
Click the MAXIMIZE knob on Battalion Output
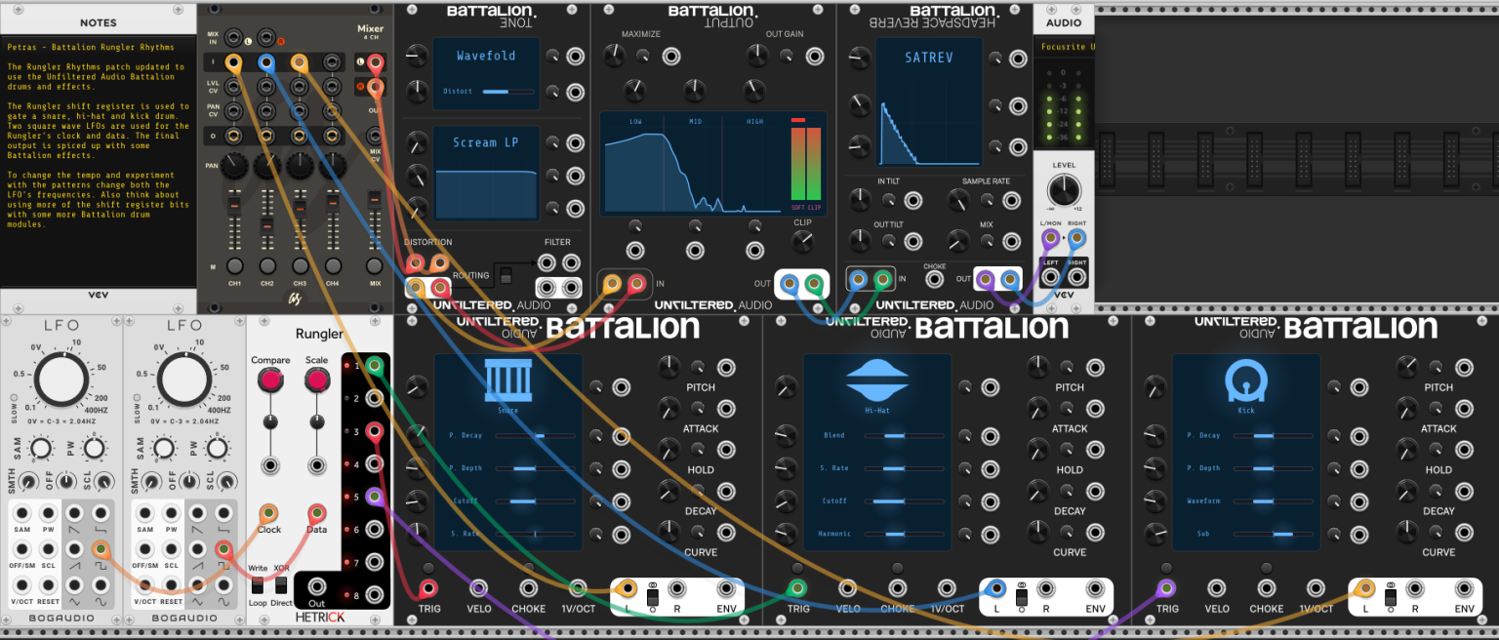[x=613, y=58]
